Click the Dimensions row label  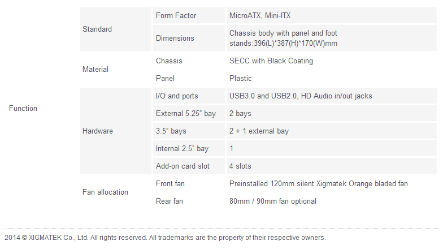[x=175, y=38]
